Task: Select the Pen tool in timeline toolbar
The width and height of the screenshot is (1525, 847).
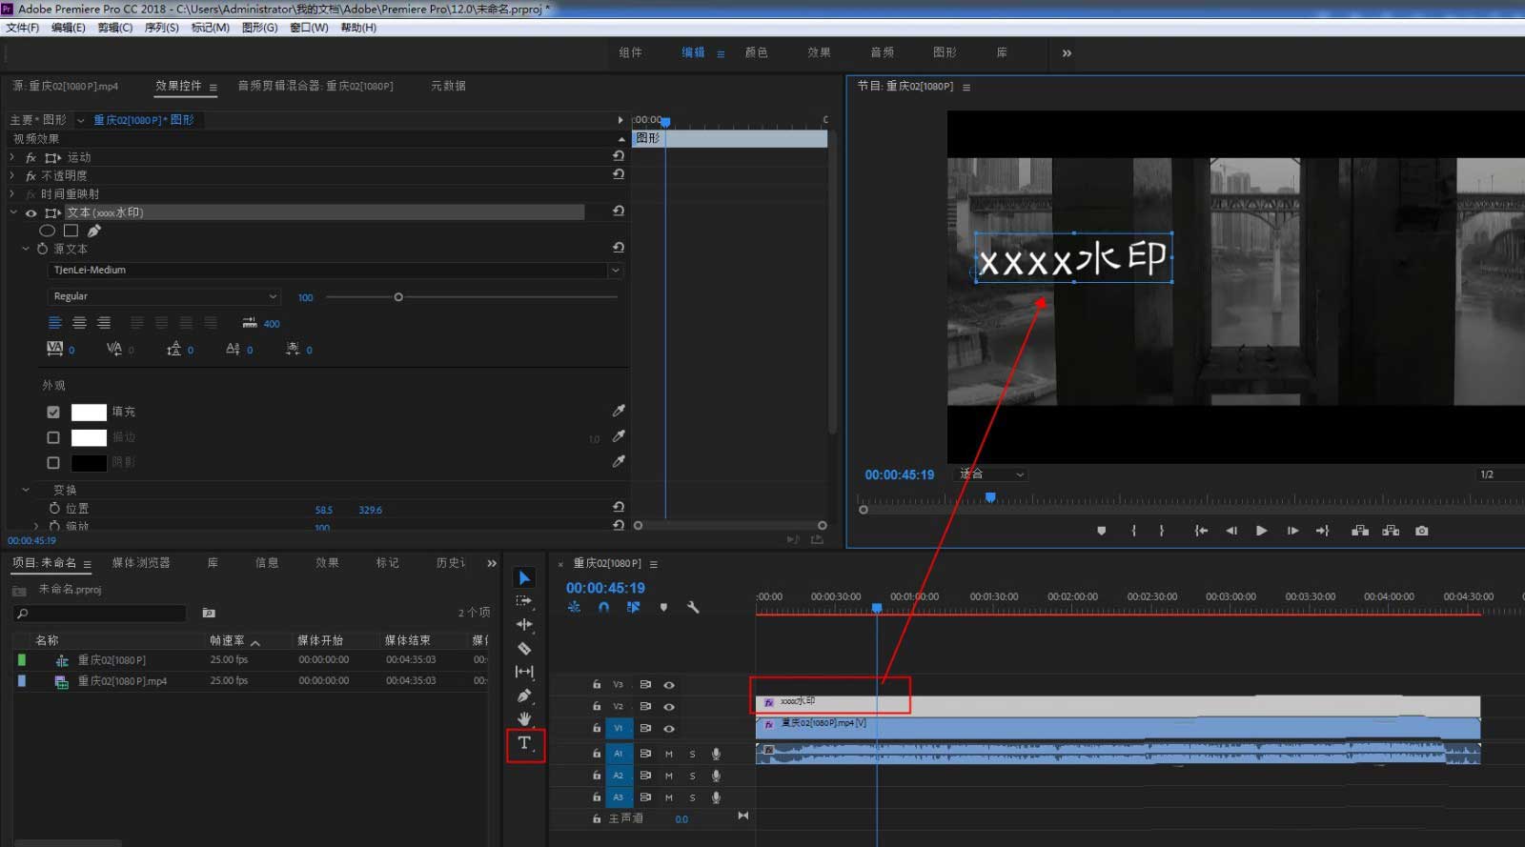Action: (x=524, y=696)
